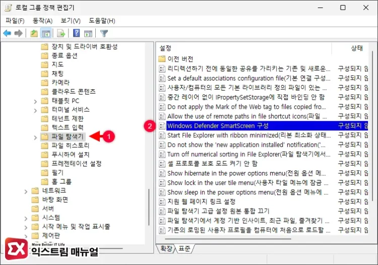The image size is (378, 265).
Task: Click the Back arrow toolbar icon
Action: [x=7, y=33]
